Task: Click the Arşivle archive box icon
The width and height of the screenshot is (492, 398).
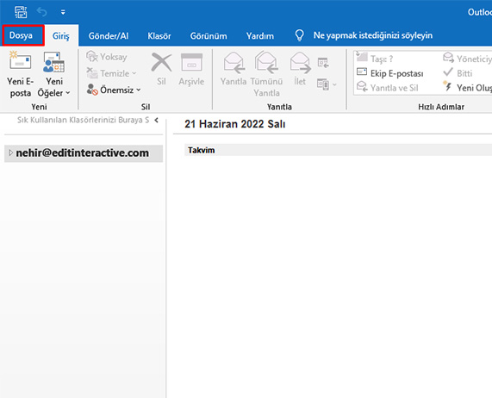Action: [191, 62]
